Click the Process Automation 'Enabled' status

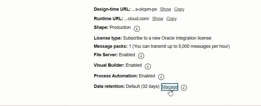(x=147, y=76)
